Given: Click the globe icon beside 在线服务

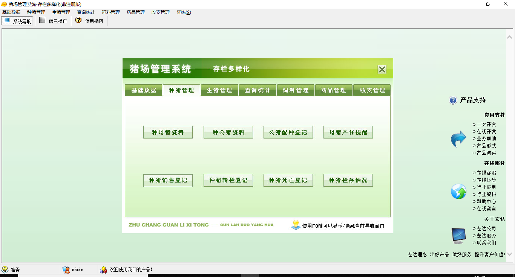Looking at the screenshot, I should (458, 191).
